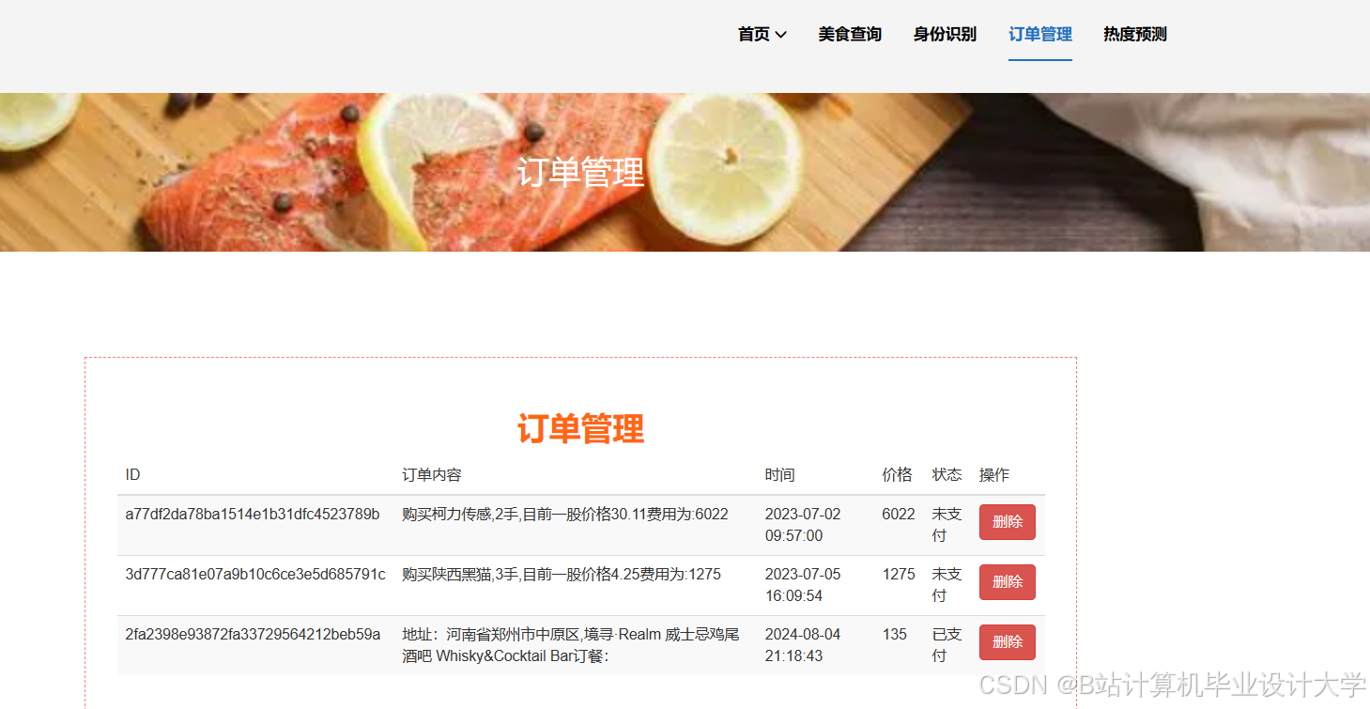Expand the 首页 dropdown chevron
The image size is (1370, 709).
[x=780, y=35]
